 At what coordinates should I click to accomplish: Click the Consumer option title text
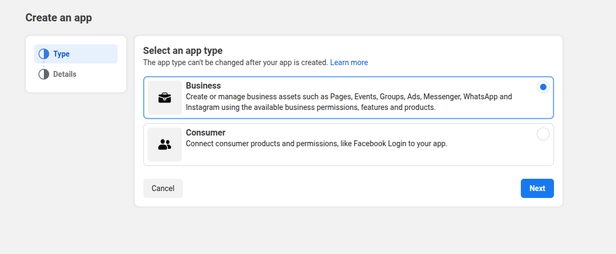205,132
